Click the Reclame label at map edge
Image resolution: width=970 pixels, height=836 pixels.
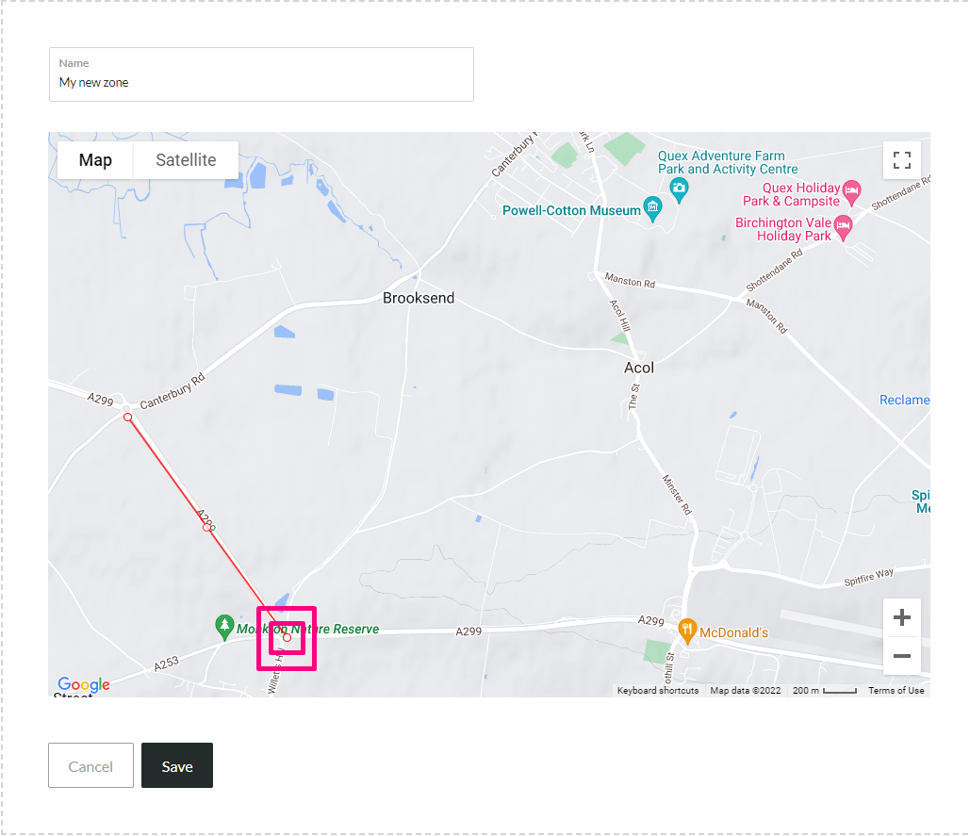point(904,400)
